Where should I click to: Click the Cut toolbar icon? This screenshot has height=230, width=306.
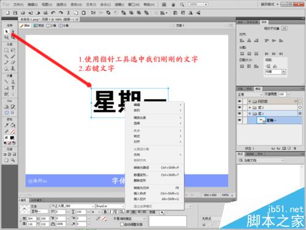point(69,13)
